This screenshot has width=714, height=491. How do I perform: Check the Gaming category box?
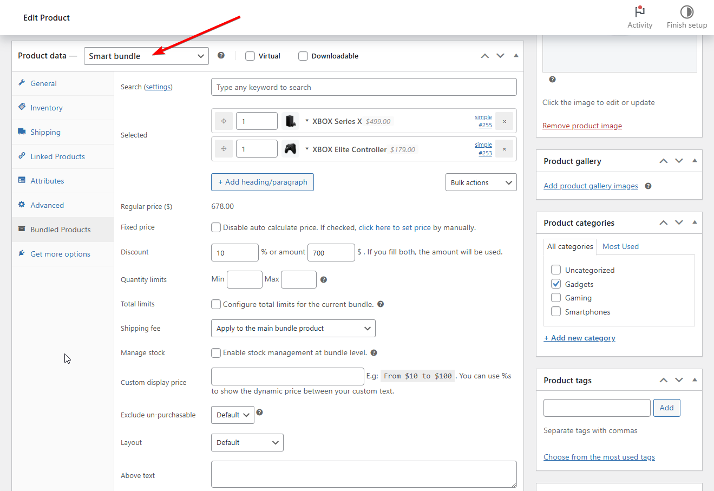click(556, 298)
